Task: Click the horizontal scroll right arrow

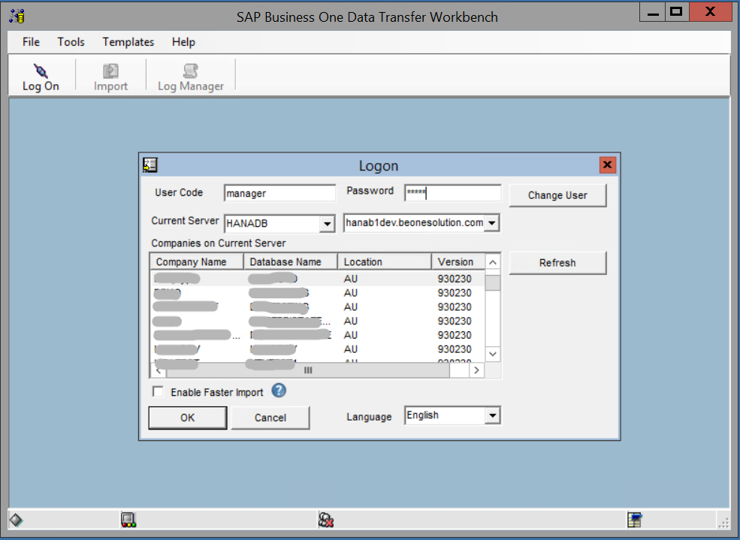Action: [476, 370]
